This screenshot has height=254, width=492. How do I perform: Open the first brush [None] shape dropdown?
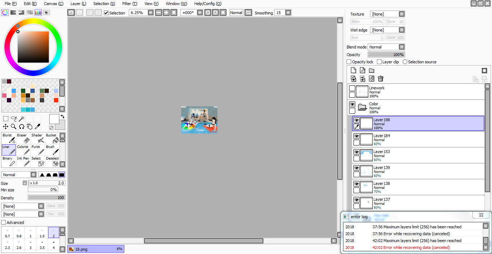tap(41, 206)
